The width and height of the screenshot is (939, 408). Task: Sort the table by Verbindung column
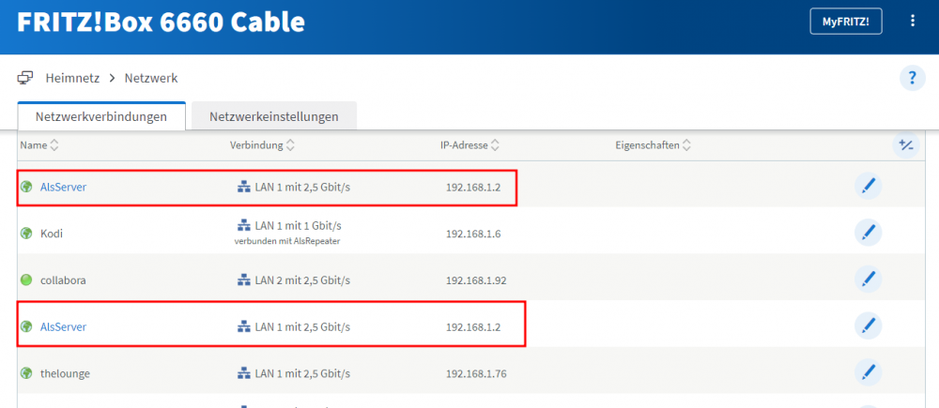[x=262, y=145]
